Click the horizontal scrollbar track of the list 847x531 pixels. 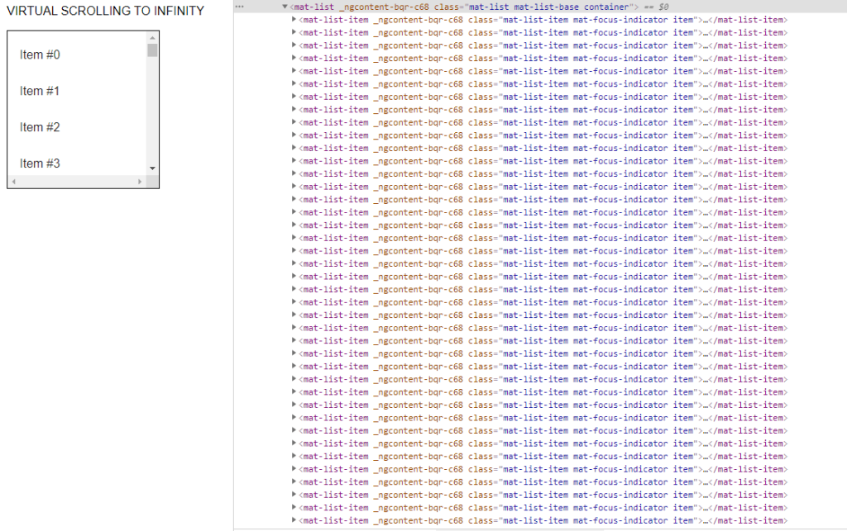coord(77,182)
